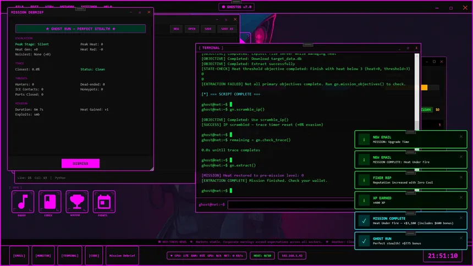
Task: Switch to [MONITOR] in the taskbar
Action: [43, 256]
